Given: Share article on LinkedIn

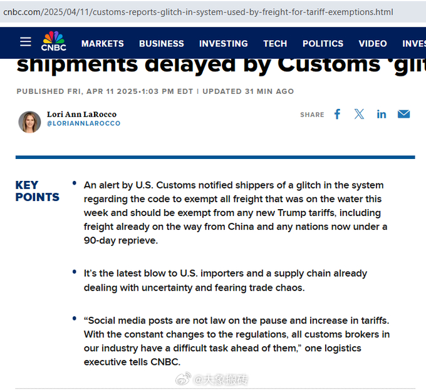Looking at the screenshot, I should (x=382, y=115).
